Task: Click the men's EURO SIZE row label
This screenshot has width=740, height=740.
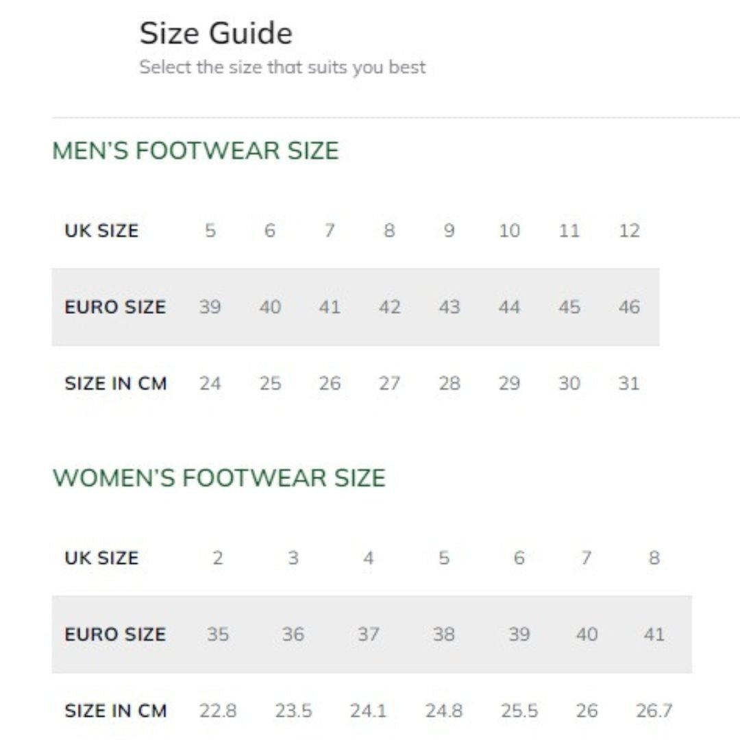Action: tap(115, 307)
